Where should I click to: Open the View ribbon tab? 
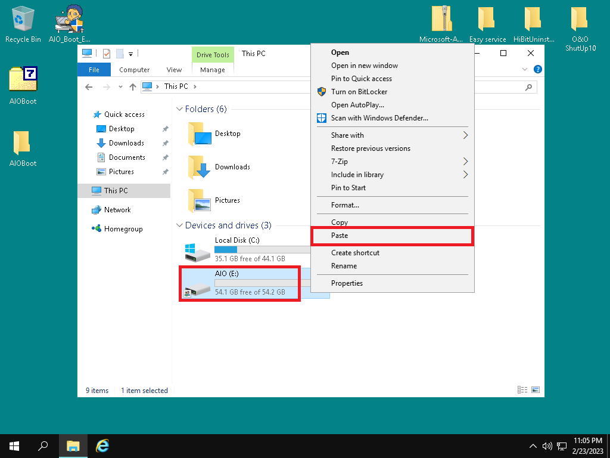pyautogui.click(x=174, y=70)
